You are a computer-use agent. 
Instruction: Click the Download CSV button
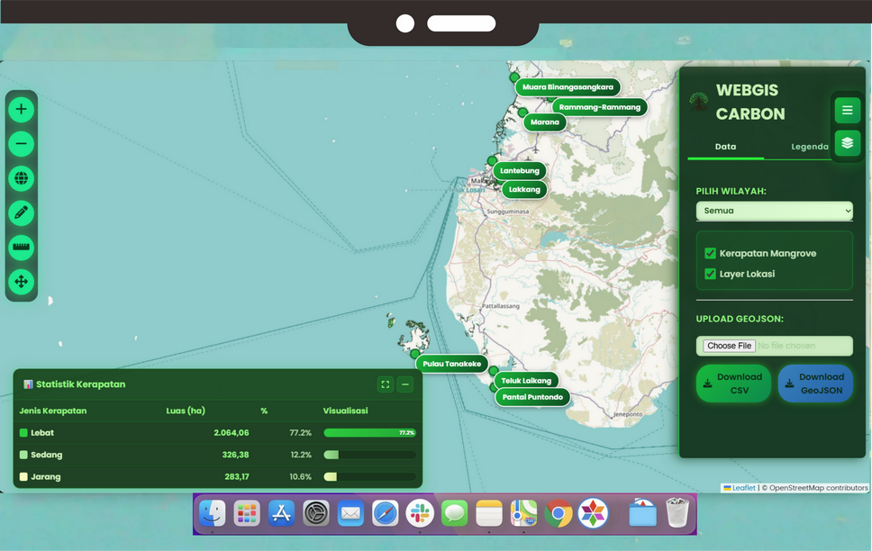coord(733,384)
